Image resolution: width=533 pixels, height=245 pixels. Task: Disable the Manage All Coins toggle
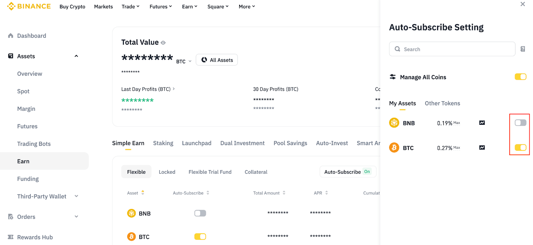(x=520, y=77)
